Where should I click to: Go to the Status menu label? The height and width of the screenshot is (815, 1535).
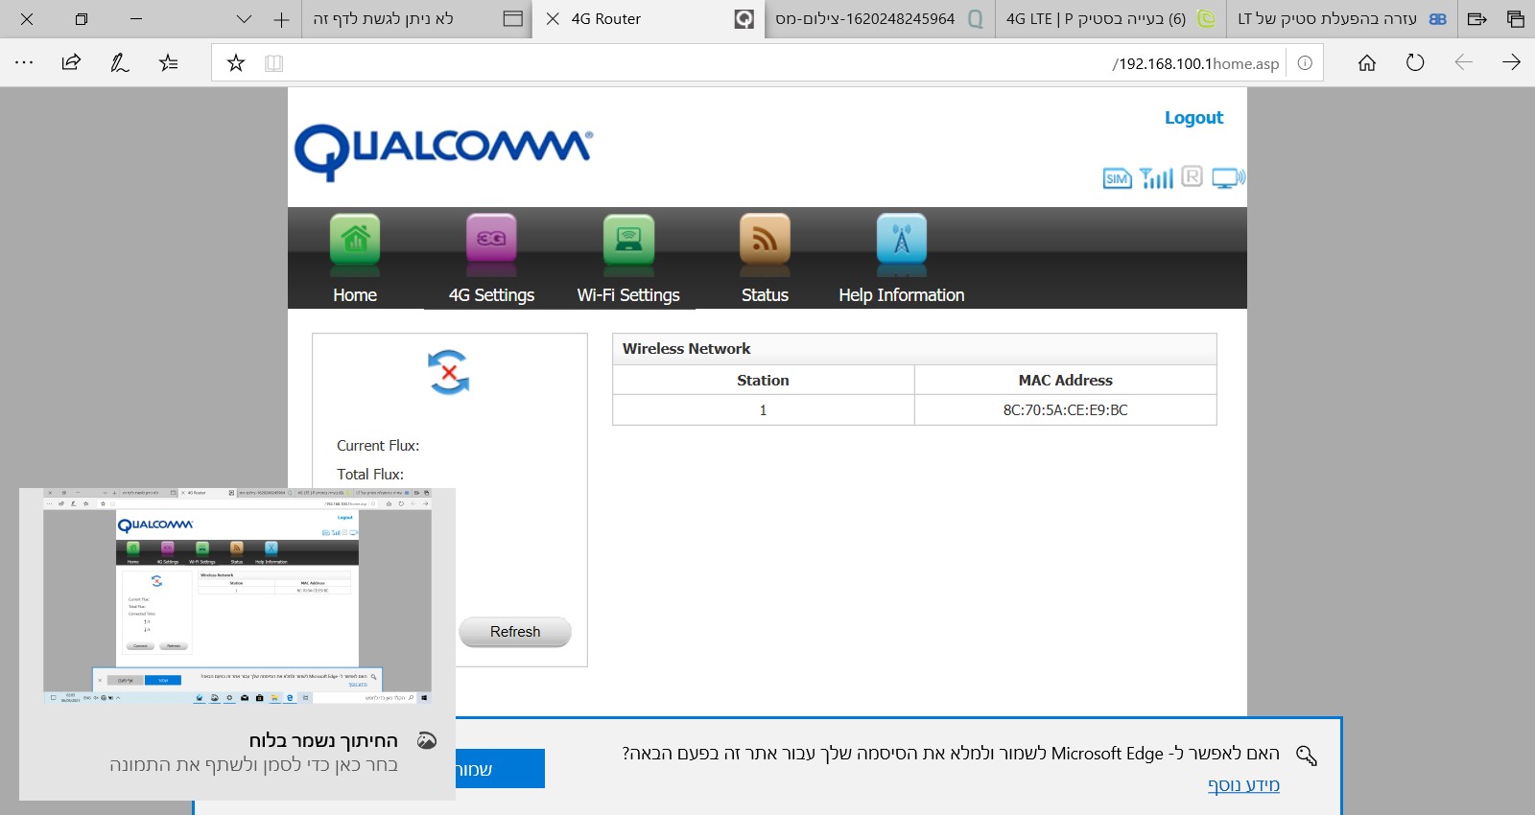click(765, 295)
